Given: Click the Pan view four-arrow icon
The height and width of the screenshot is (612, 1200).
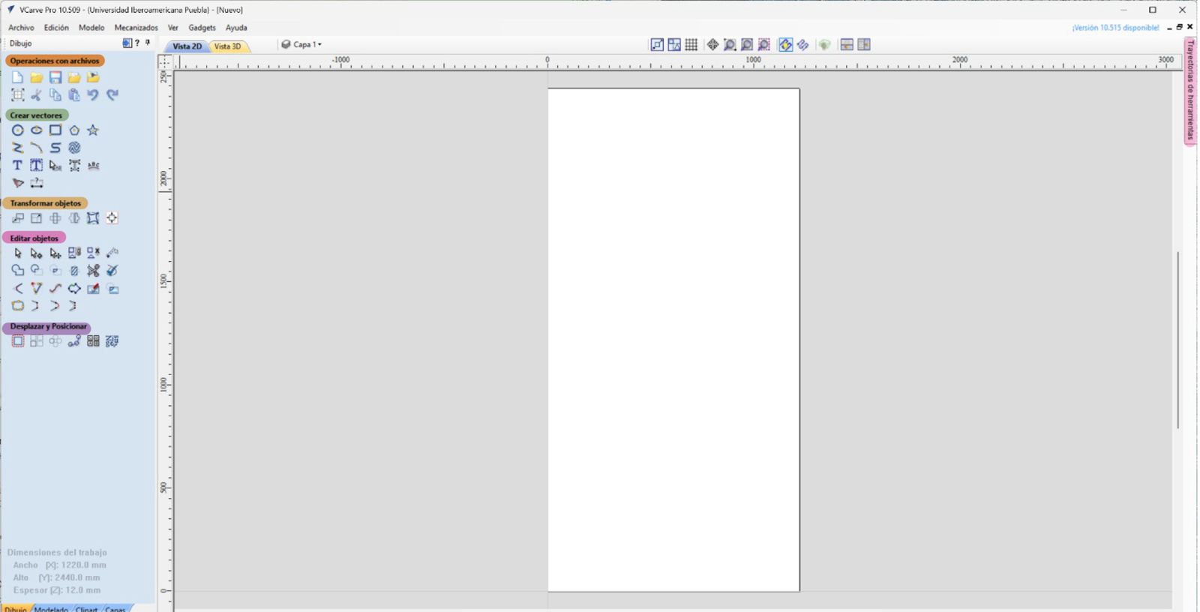Looking at the screenshot, I should tap(712, 45).
